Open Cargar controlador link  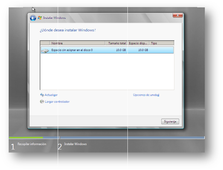click(57, 102)
